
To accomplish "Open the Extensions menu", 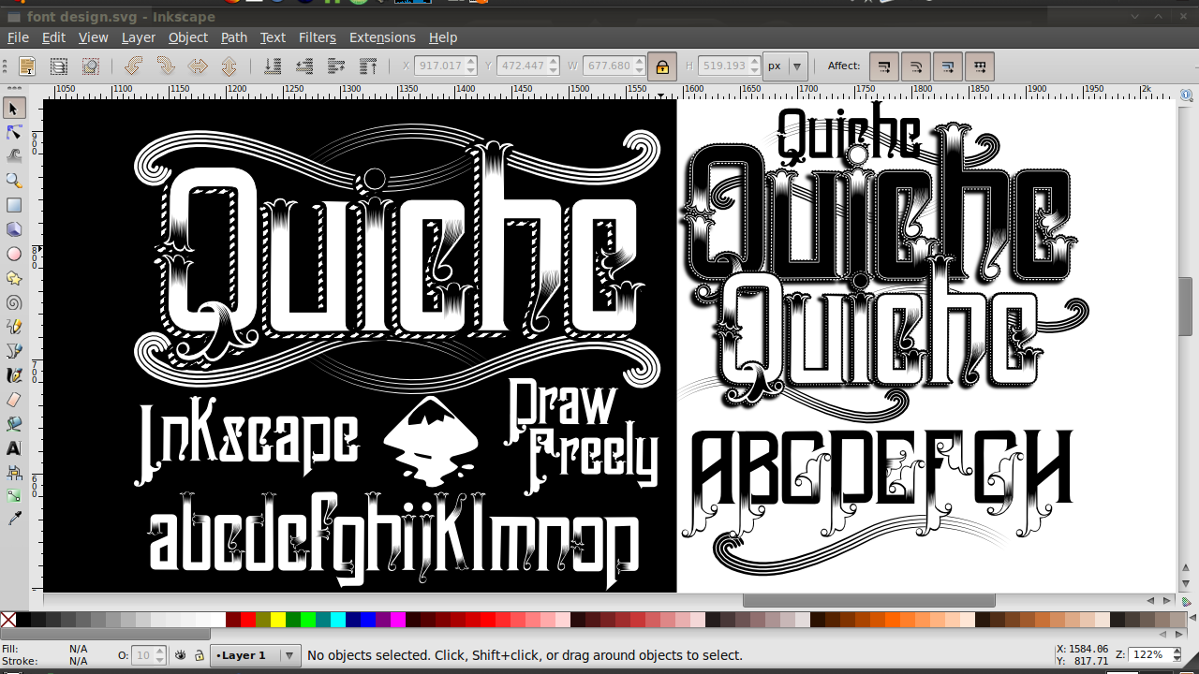I will pos(382,37).
